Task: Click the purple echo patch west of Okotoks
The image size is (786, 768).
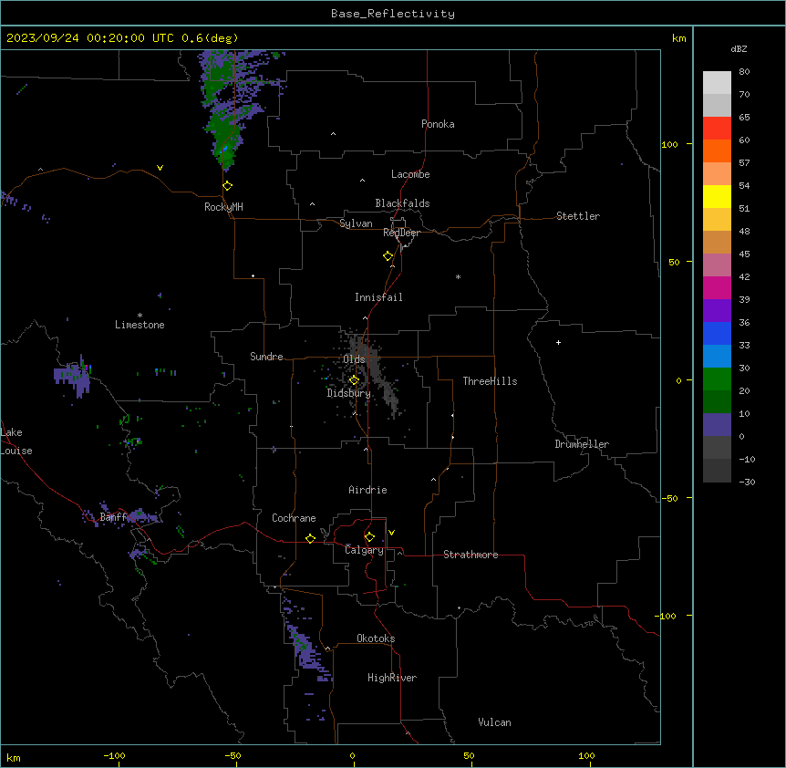Action: 307,651
